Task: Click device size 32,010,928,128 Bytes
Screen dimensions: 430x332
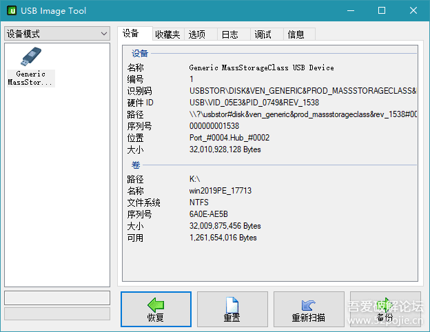Action: point(225,149)
